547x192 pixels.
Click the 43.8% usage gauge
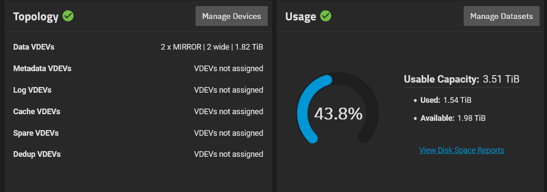pyautogui.click(x=338, y=109)
